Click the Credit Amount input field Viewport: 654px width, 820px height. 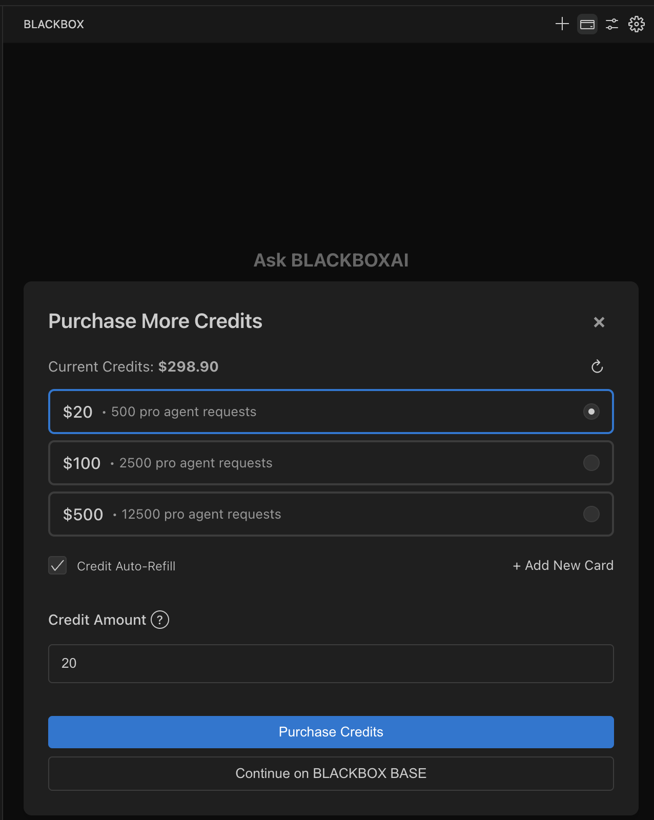[331, 664]
